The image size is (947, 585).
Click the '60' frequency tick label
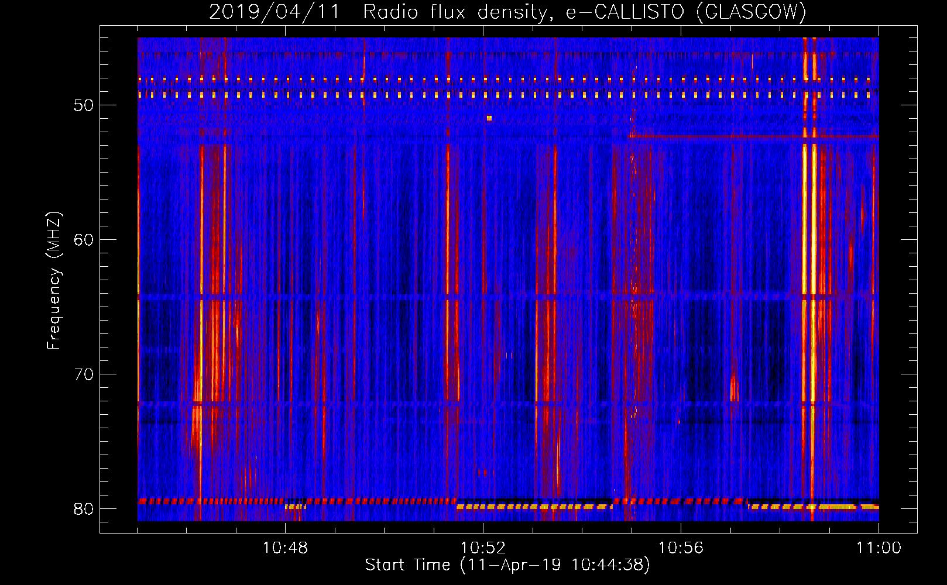84,240
